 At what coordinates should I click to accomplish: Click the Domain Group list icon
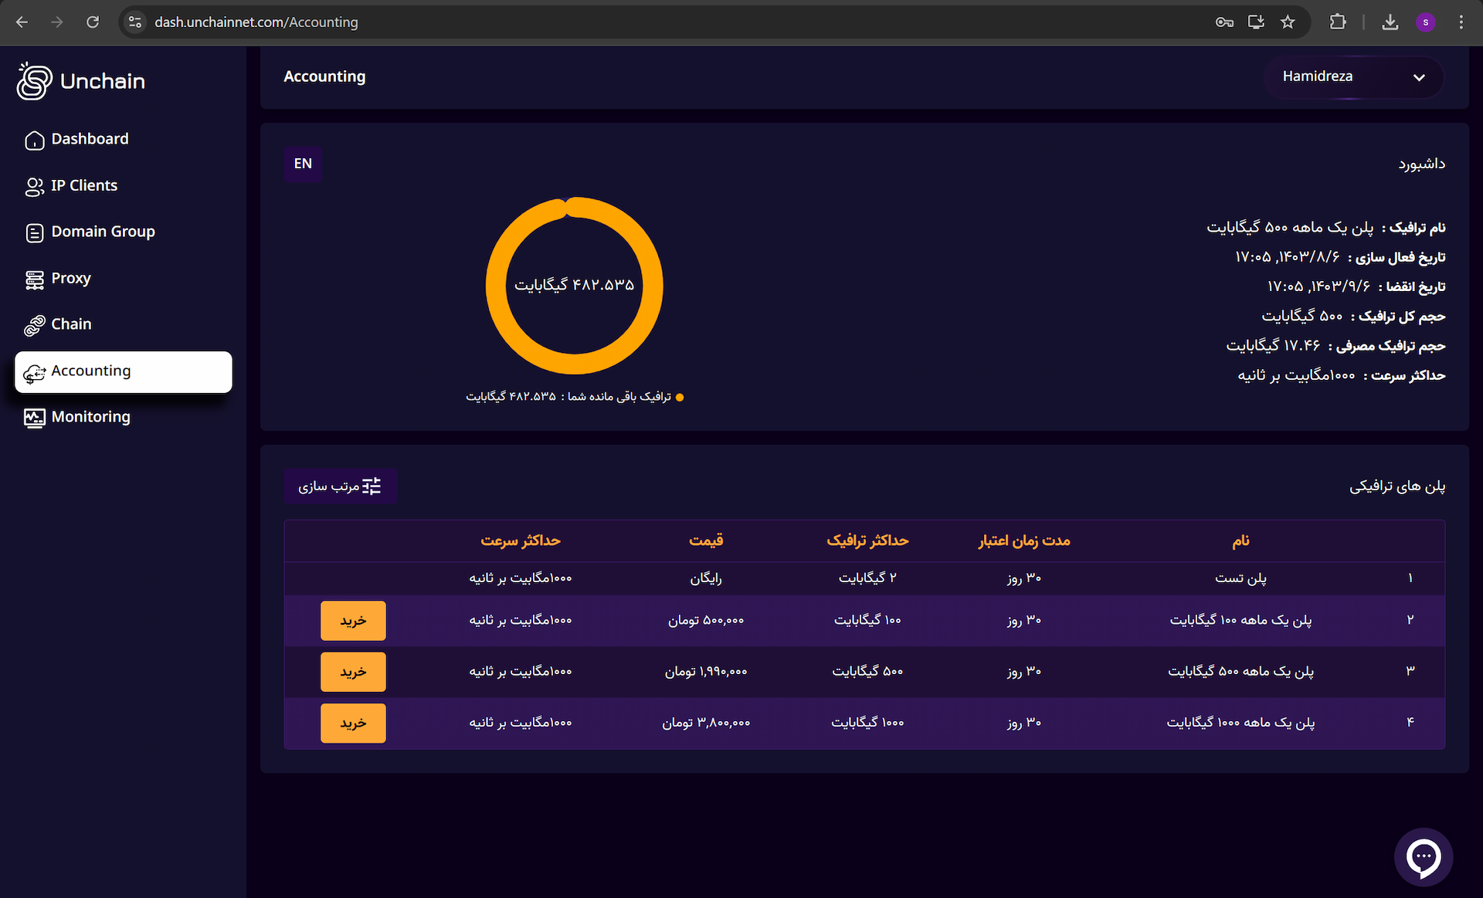(x=34, y=232)
